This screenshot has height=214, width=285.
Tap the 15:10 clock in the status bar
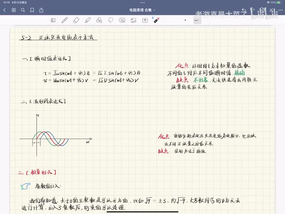[x=6, y=3]
